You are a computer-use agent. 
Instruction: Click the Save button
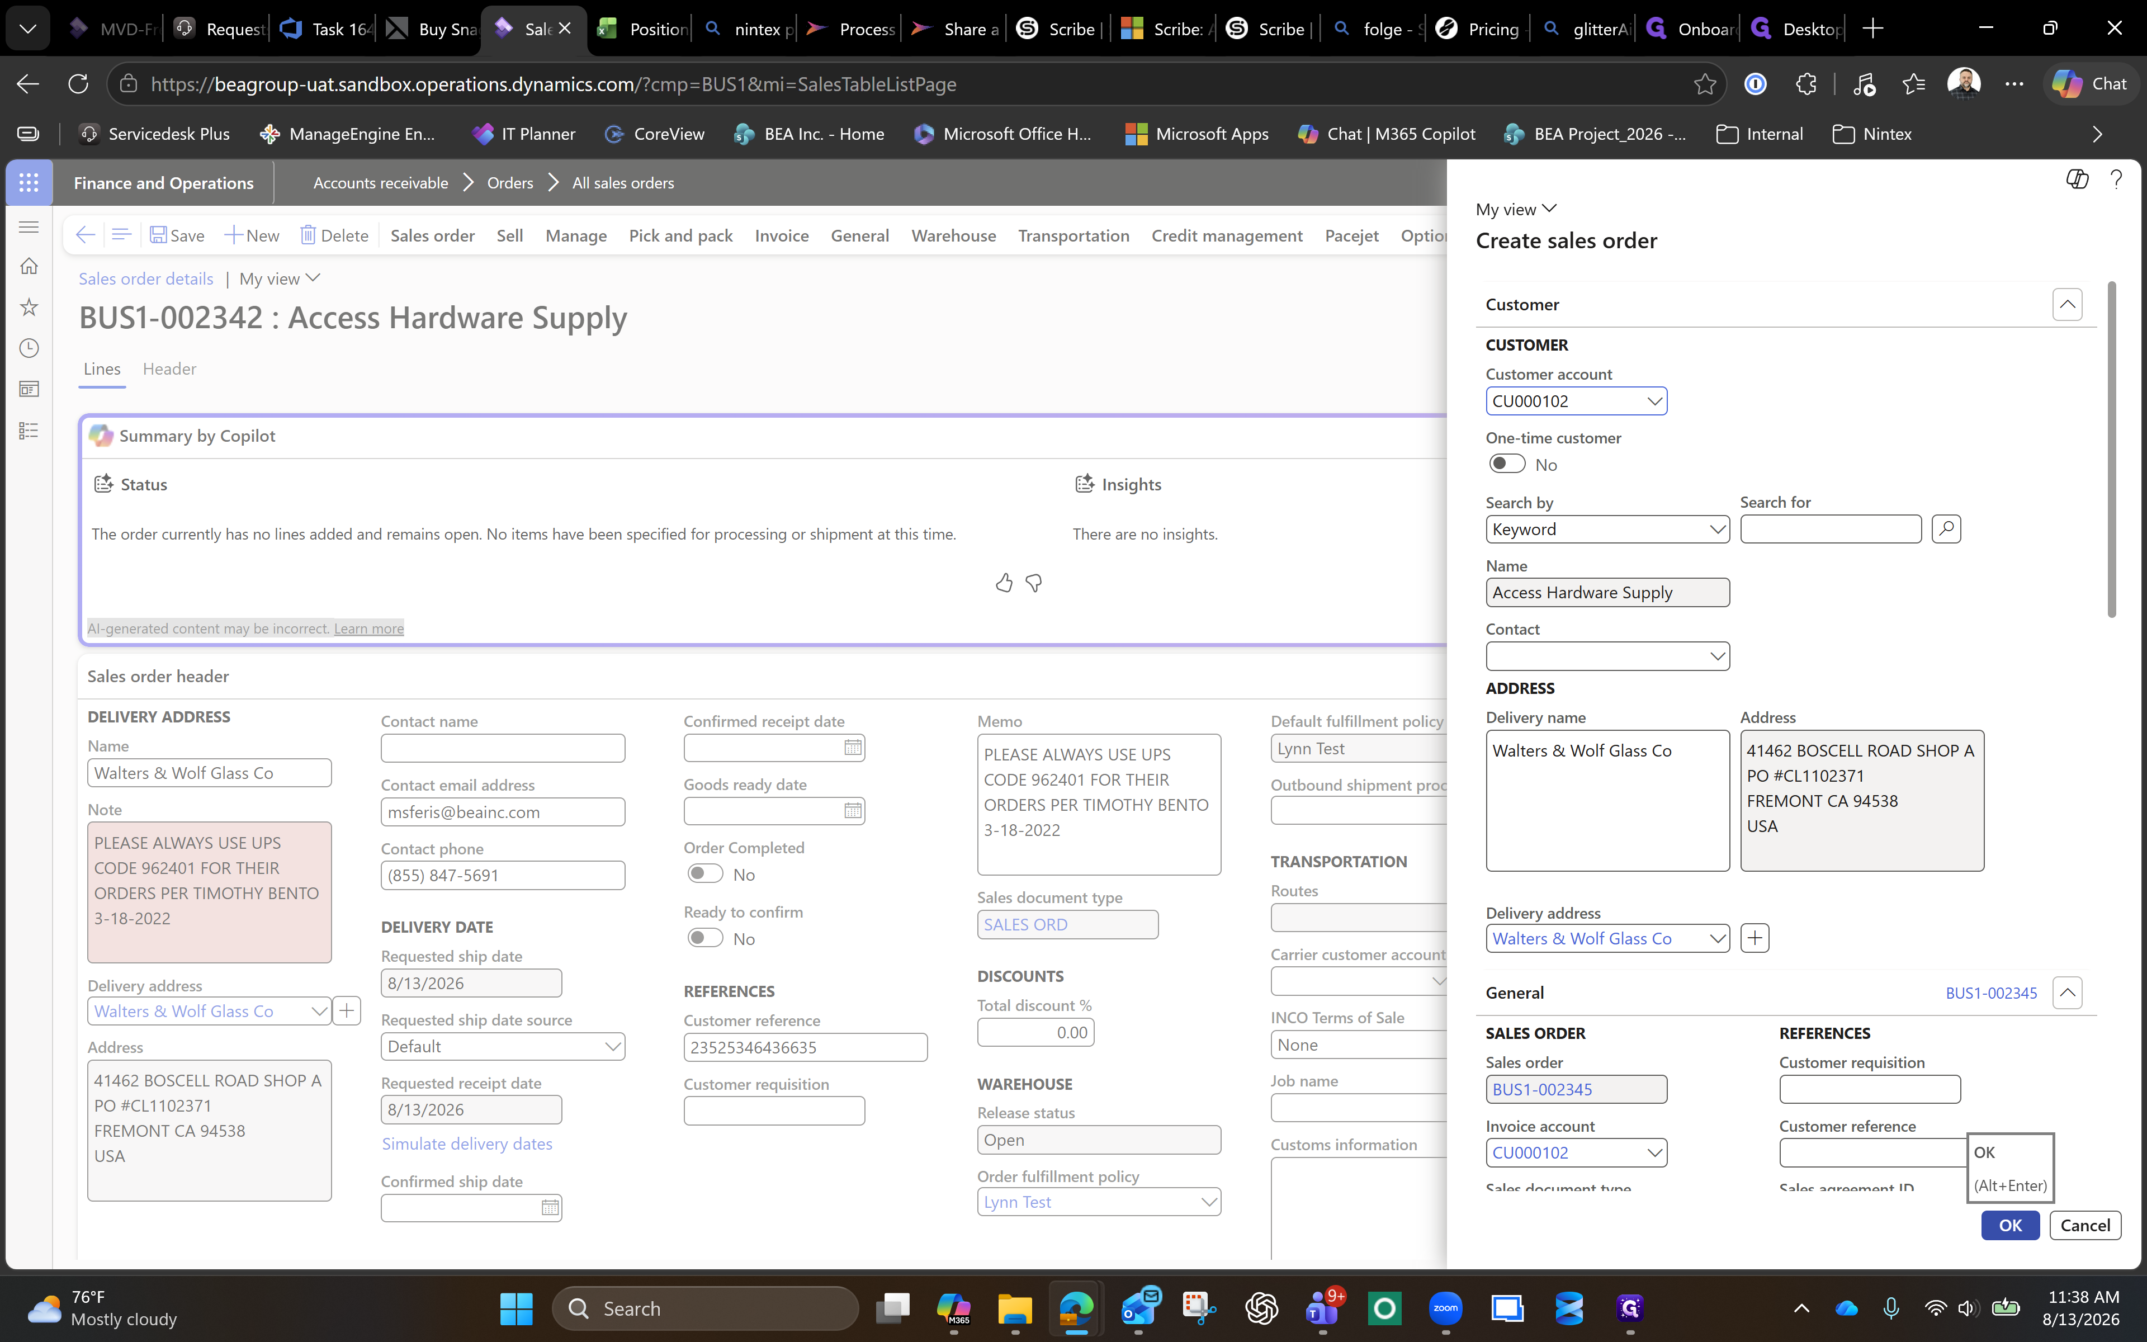tap(177, 235)
